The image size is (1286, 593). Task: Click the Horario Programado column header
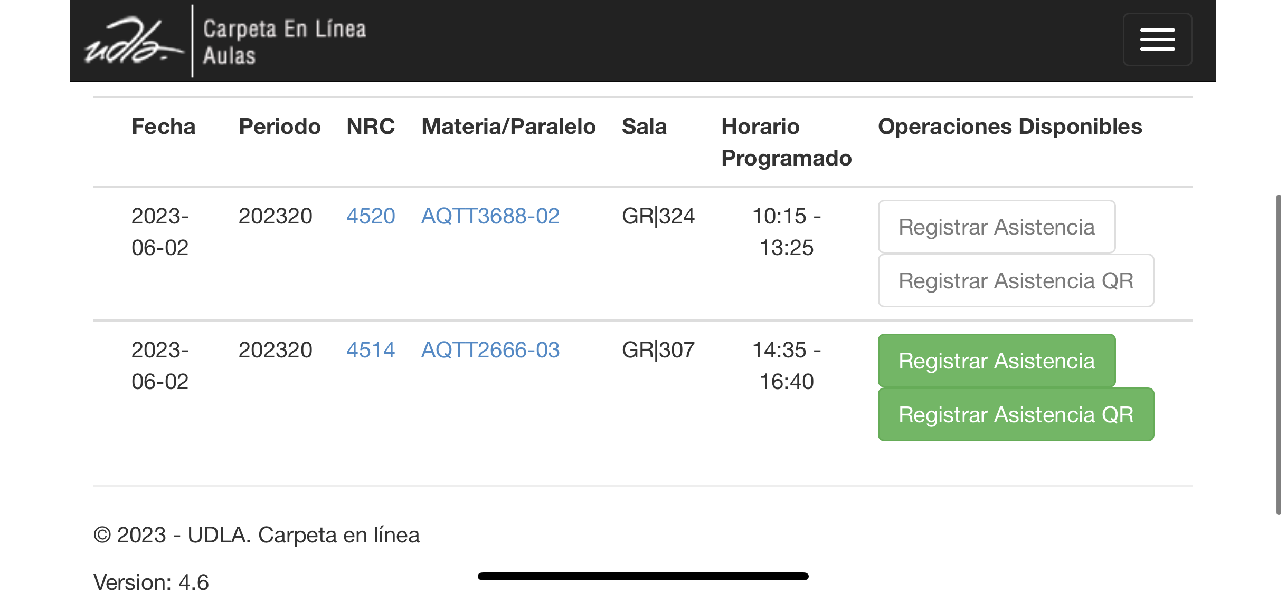(x=786, y=142)
